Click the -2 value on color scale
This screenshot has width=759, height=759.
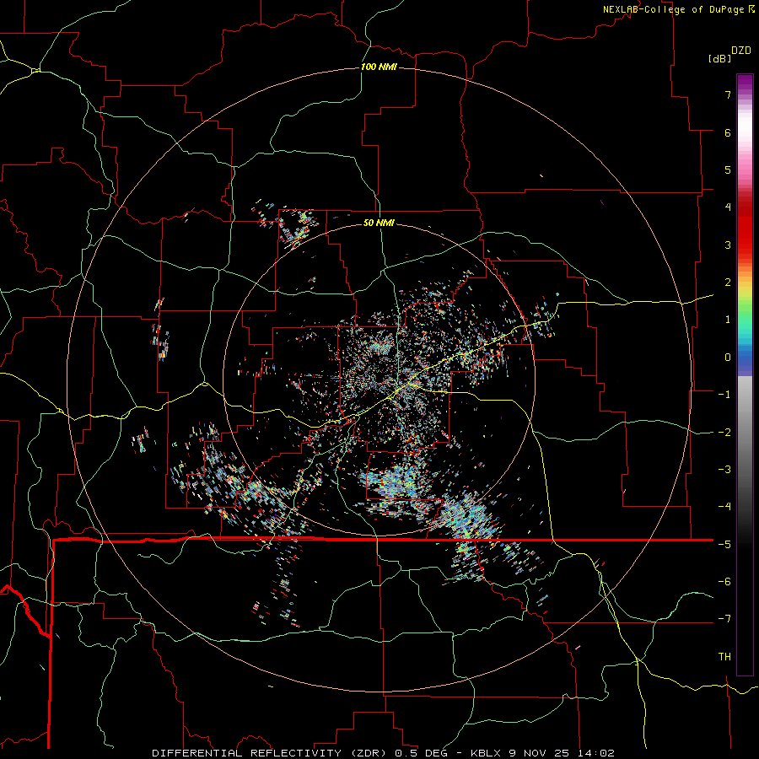point(724,433)
